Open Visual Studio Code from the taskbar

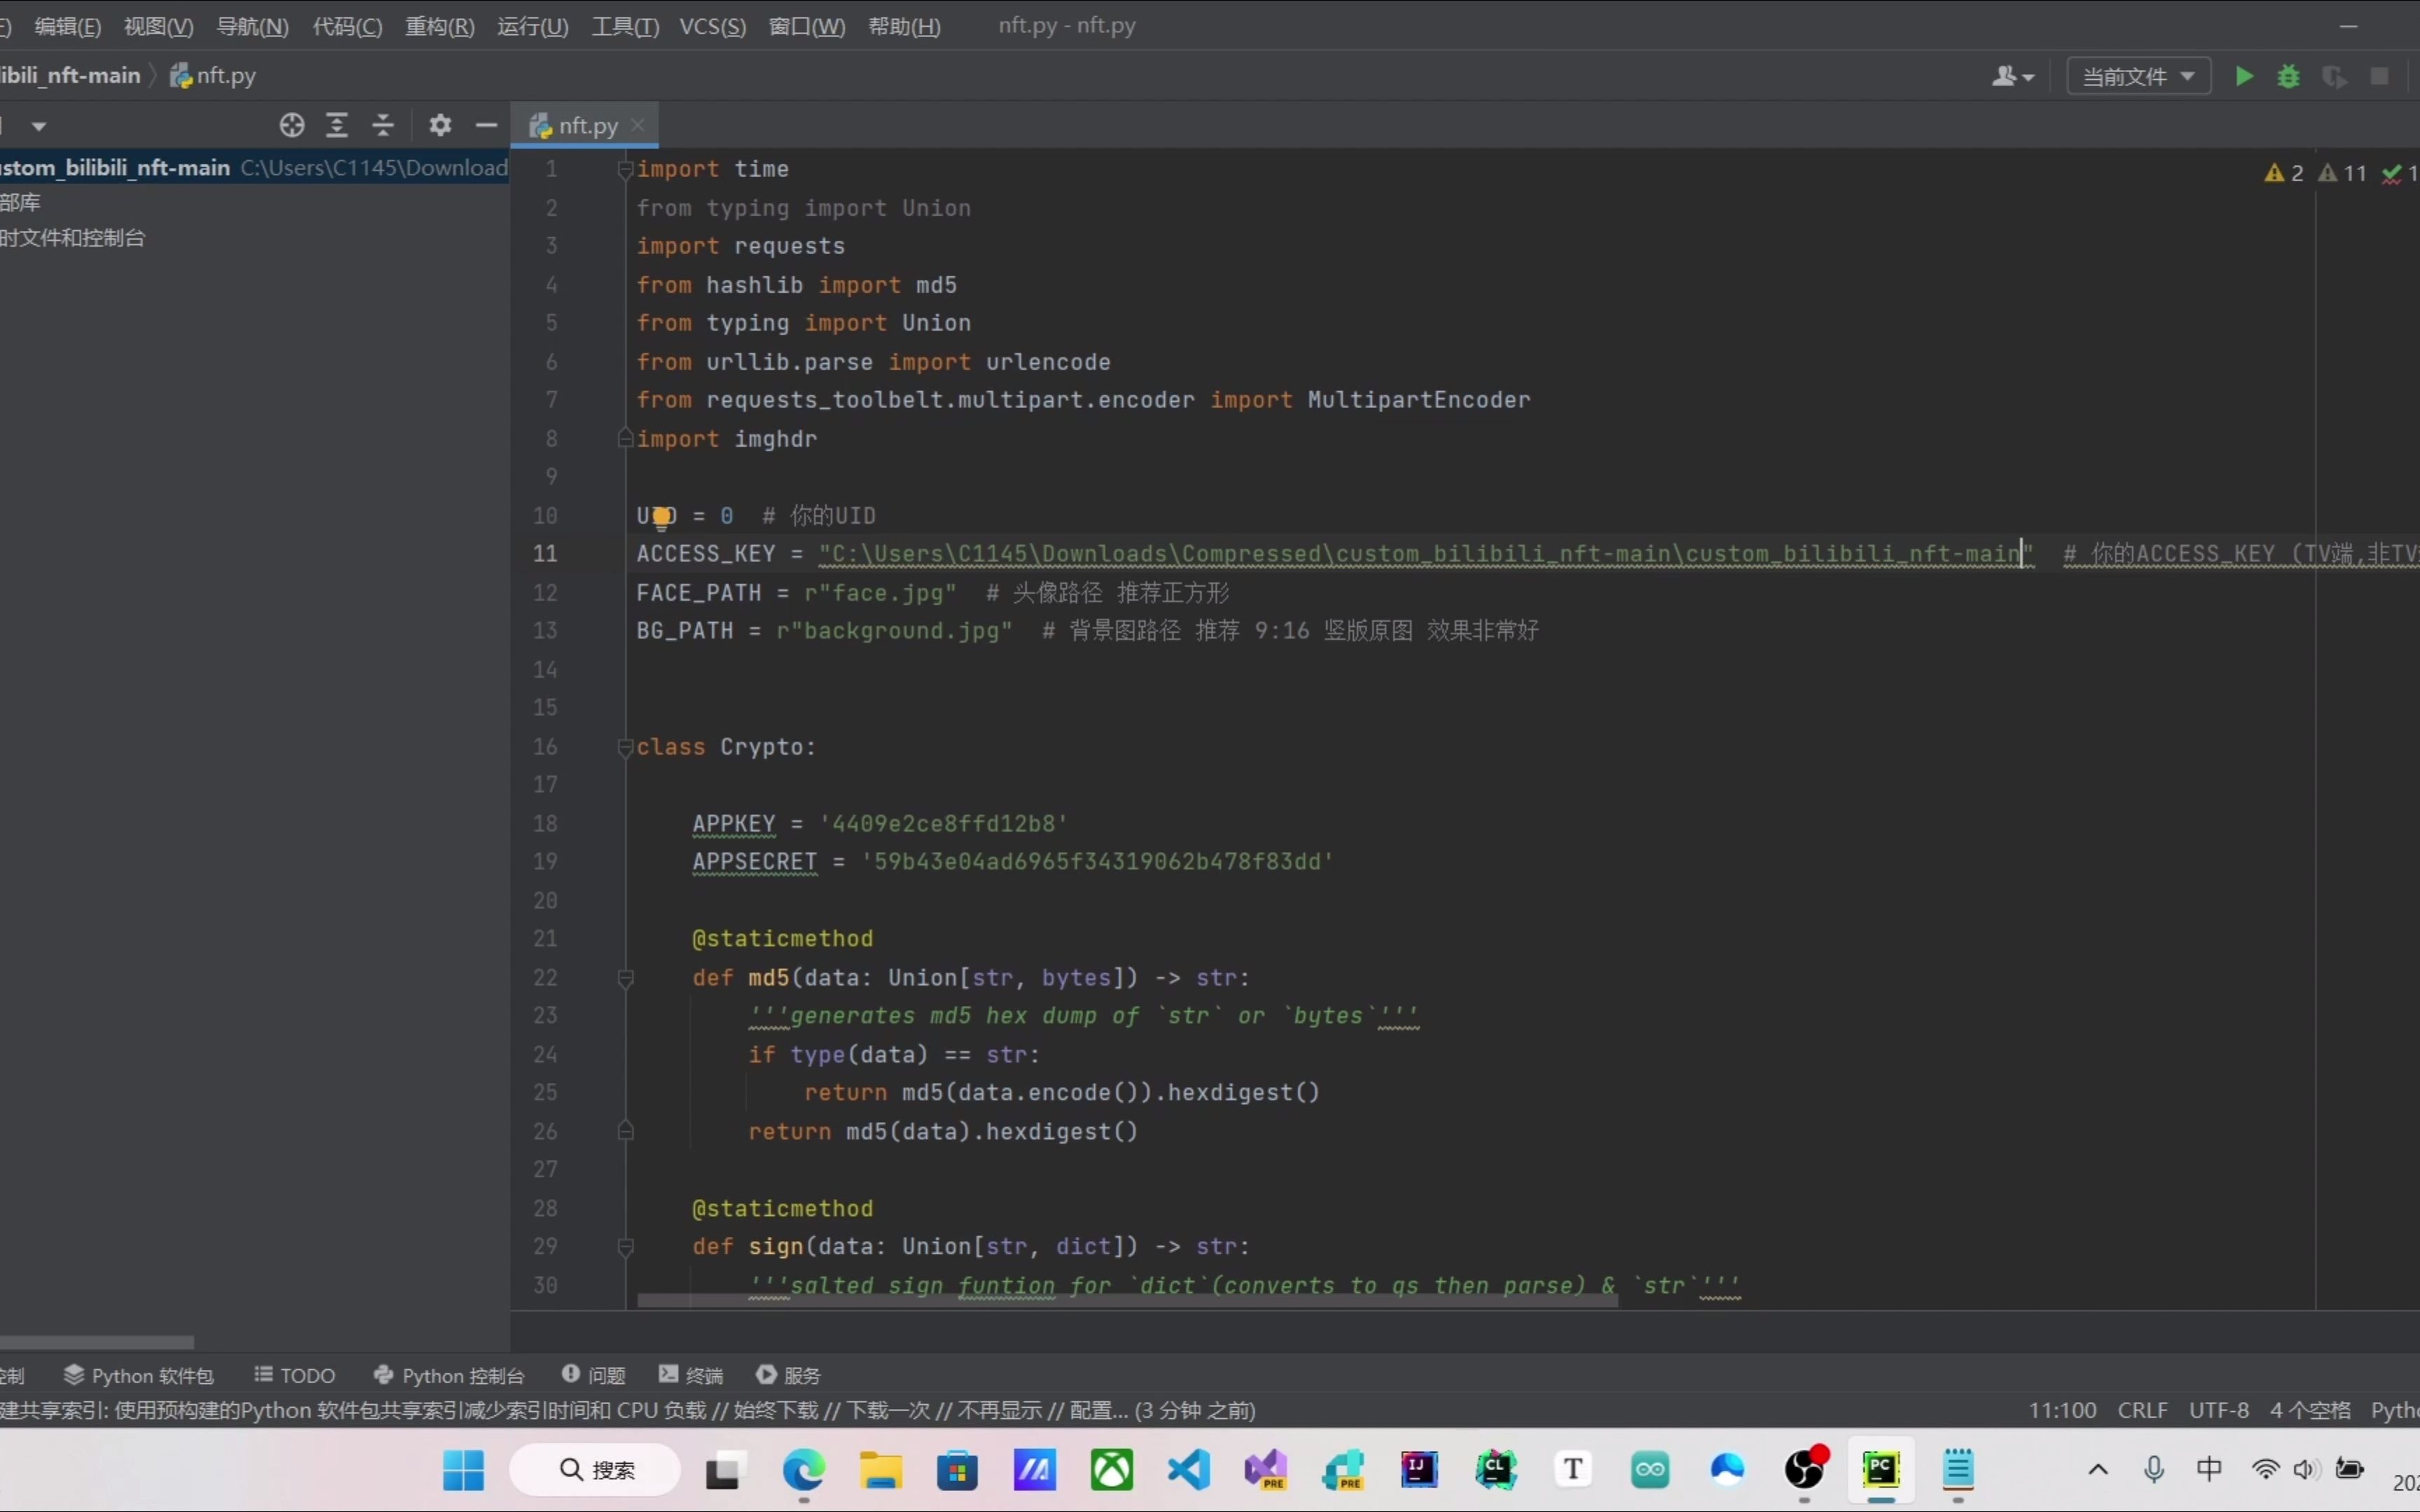tap(1189, 1470)
